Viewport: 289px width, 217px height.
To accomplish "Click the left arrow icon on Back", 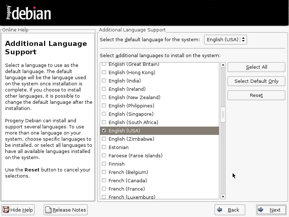I will point(219,210).
